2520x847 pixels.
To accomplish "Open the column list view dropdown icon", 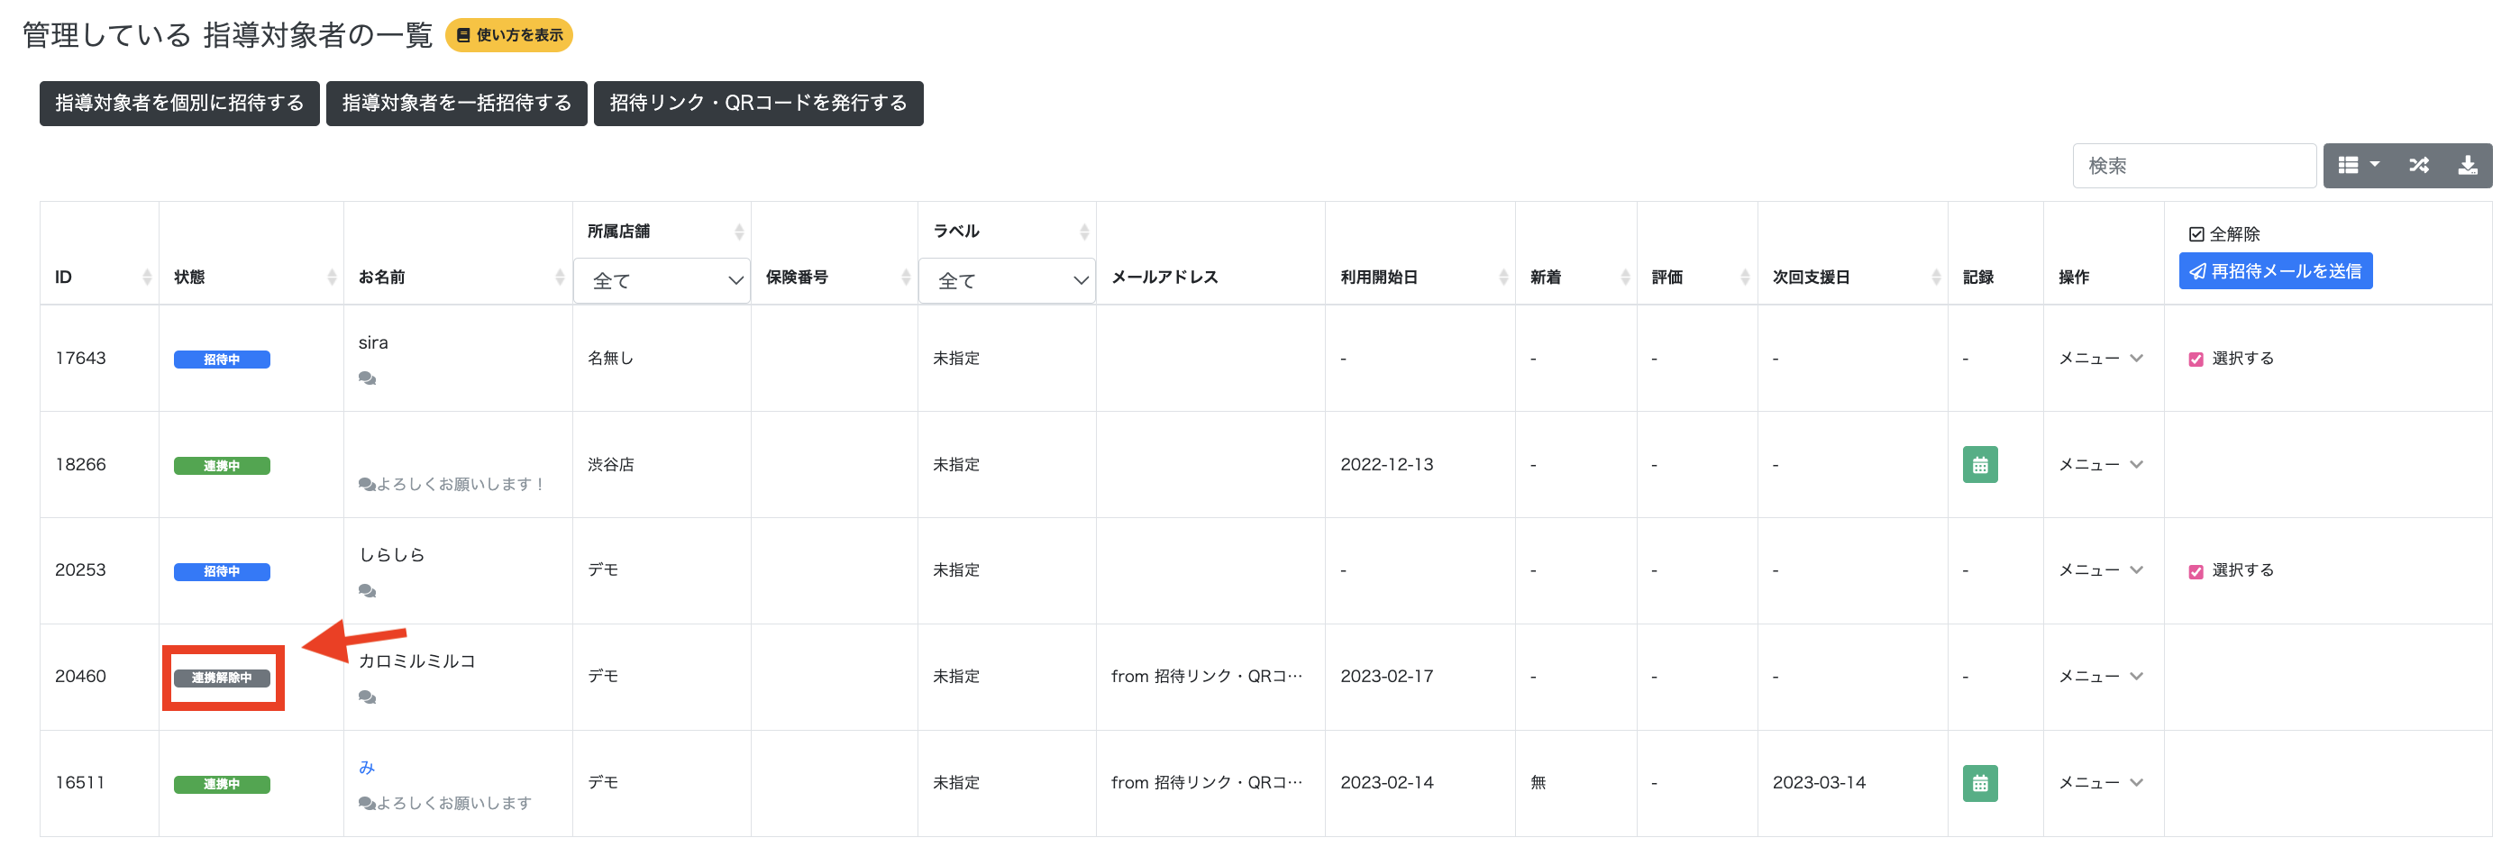I will pyautogui.click(x=2359, y=165).
